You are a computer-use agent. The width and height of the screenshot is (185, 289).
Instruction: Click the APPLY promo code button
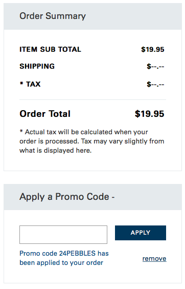141,233
